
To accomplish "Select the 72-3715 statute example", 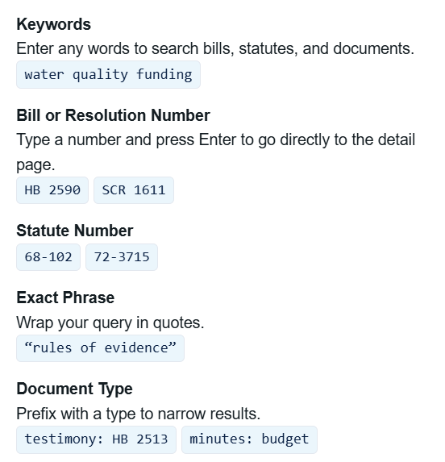I will [x=122, y=257].
